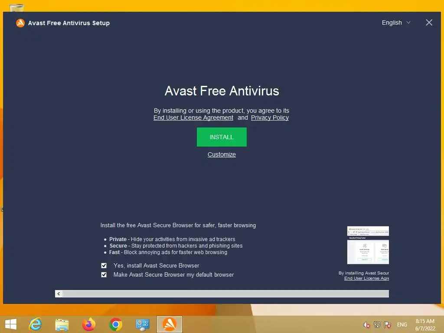The height and width of the screenshot is (333, 444).
Task: Click the Avast setup taskbar icon
Action: (x=170, y=324)
